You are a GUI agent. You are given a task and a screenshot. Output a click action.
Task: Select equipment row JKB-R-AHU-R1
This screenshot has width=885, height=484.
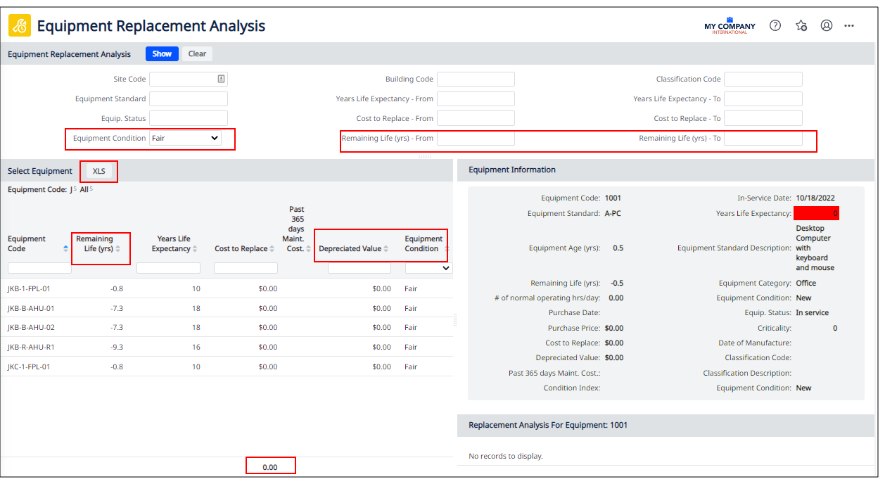[x=227, y=347]
